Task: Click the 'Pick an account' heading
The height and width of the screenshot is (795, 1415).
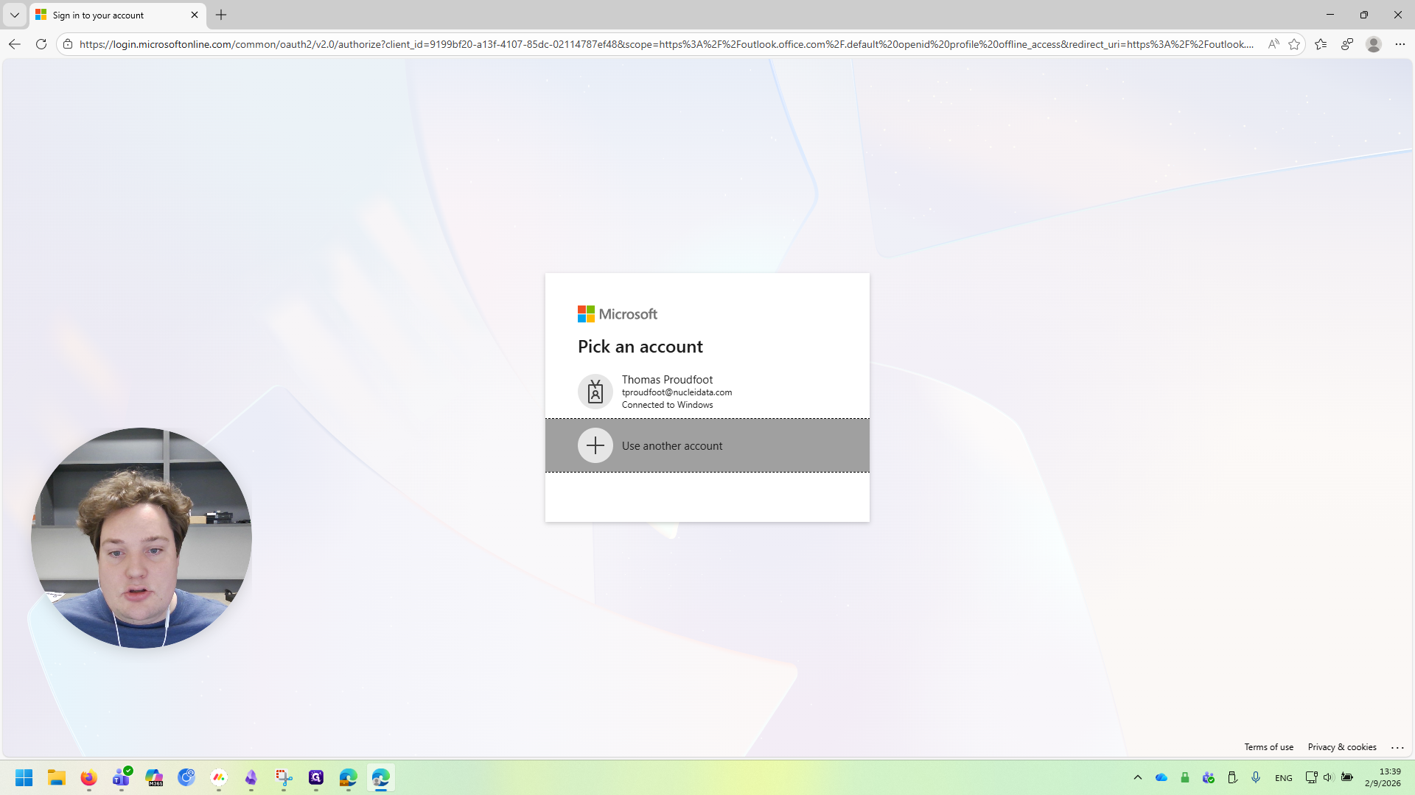Action: pos(640,347)
